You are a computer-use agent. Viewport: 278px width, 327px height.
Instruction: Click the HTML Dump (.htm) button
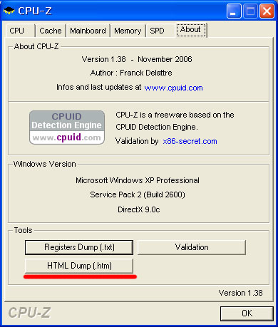pyautogui.click(x=79, y=266)
